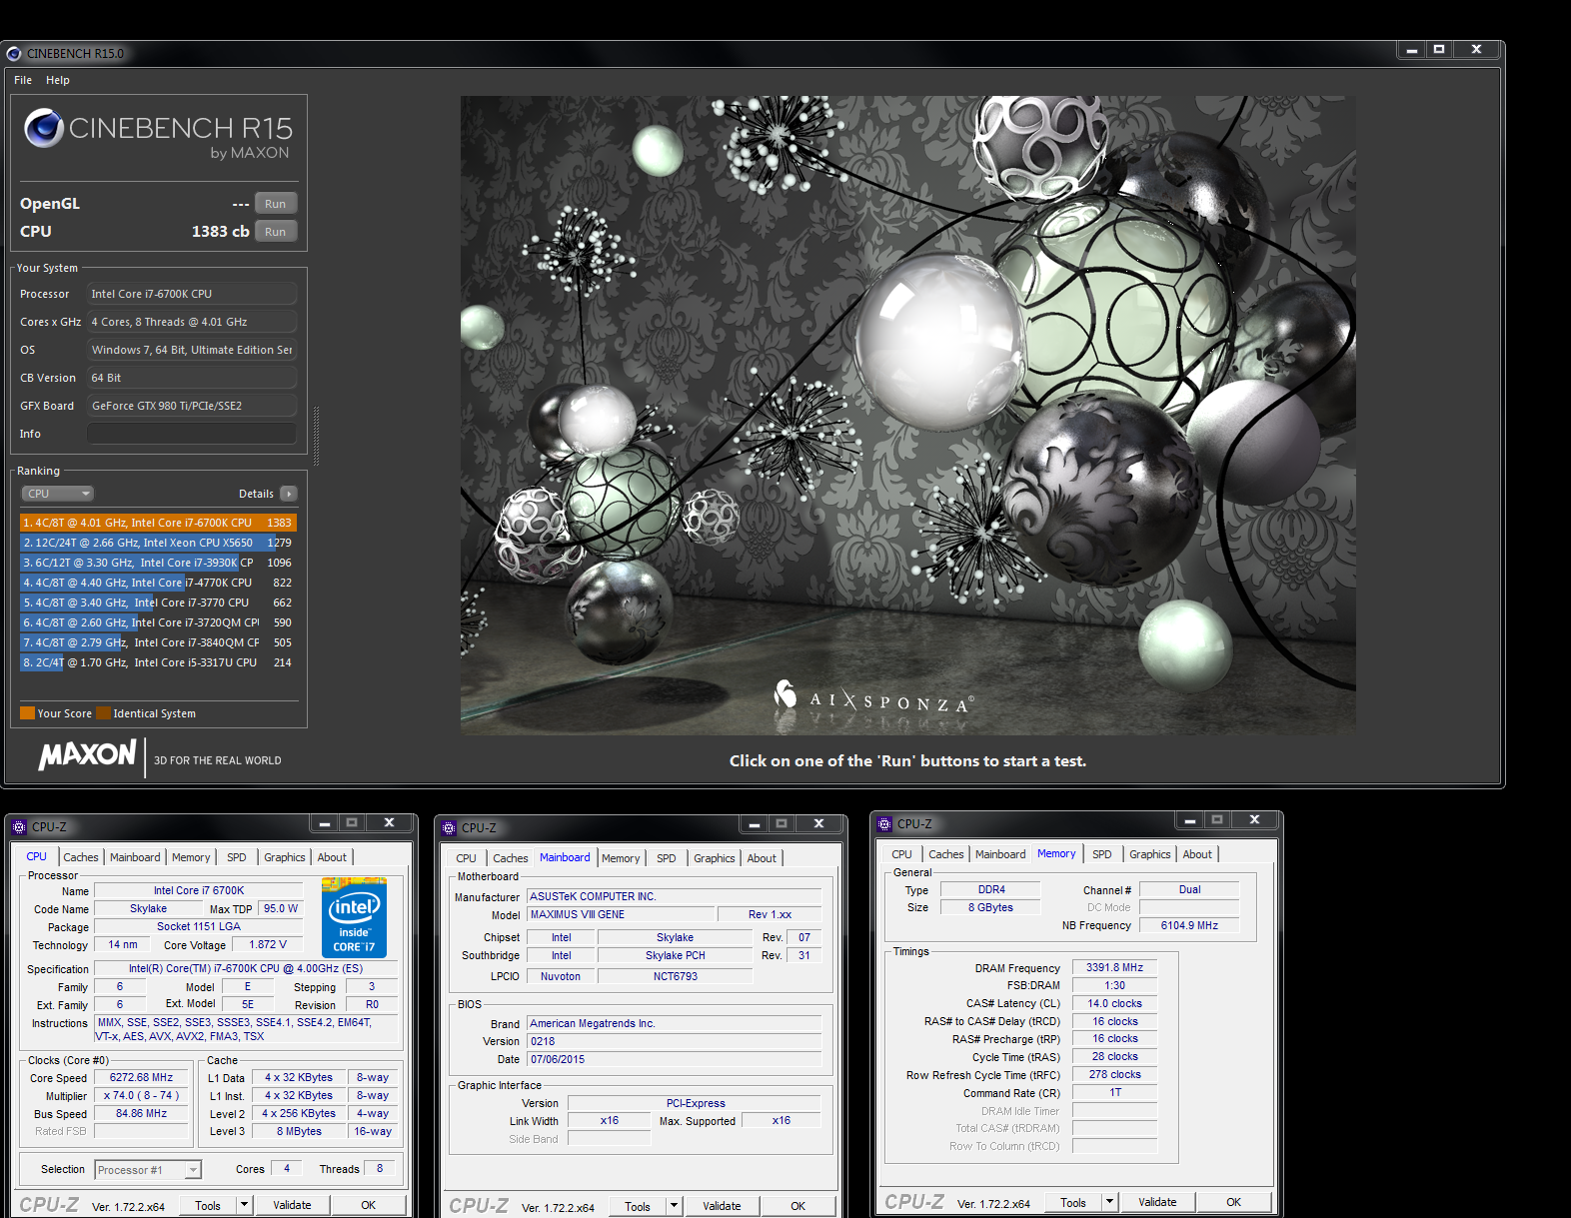Viewport: 1571px width, 1218px height.
Task: Click the Info input field in Your System
Action: (x=192, y=434)
